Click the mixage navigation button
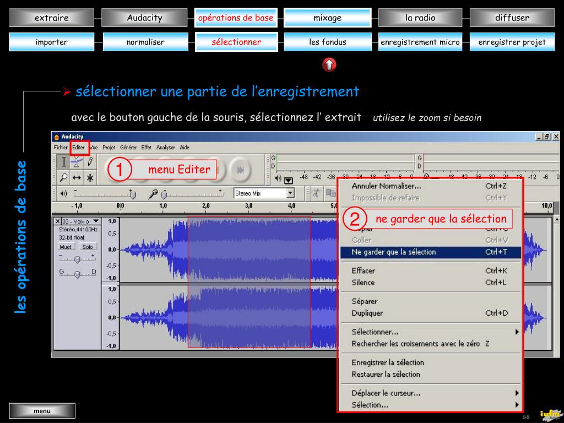 (x=327, y=18)
